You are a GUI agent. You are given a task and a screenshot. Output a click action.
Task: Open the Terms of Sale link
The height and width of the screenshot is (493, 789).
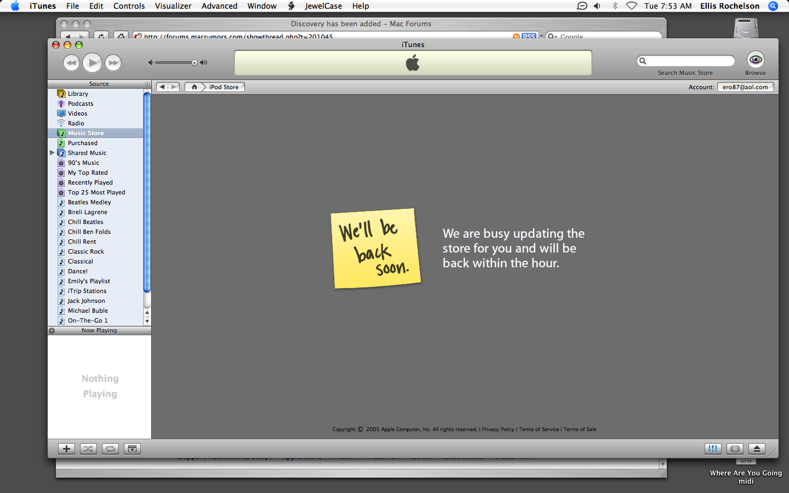pos(580,429)
